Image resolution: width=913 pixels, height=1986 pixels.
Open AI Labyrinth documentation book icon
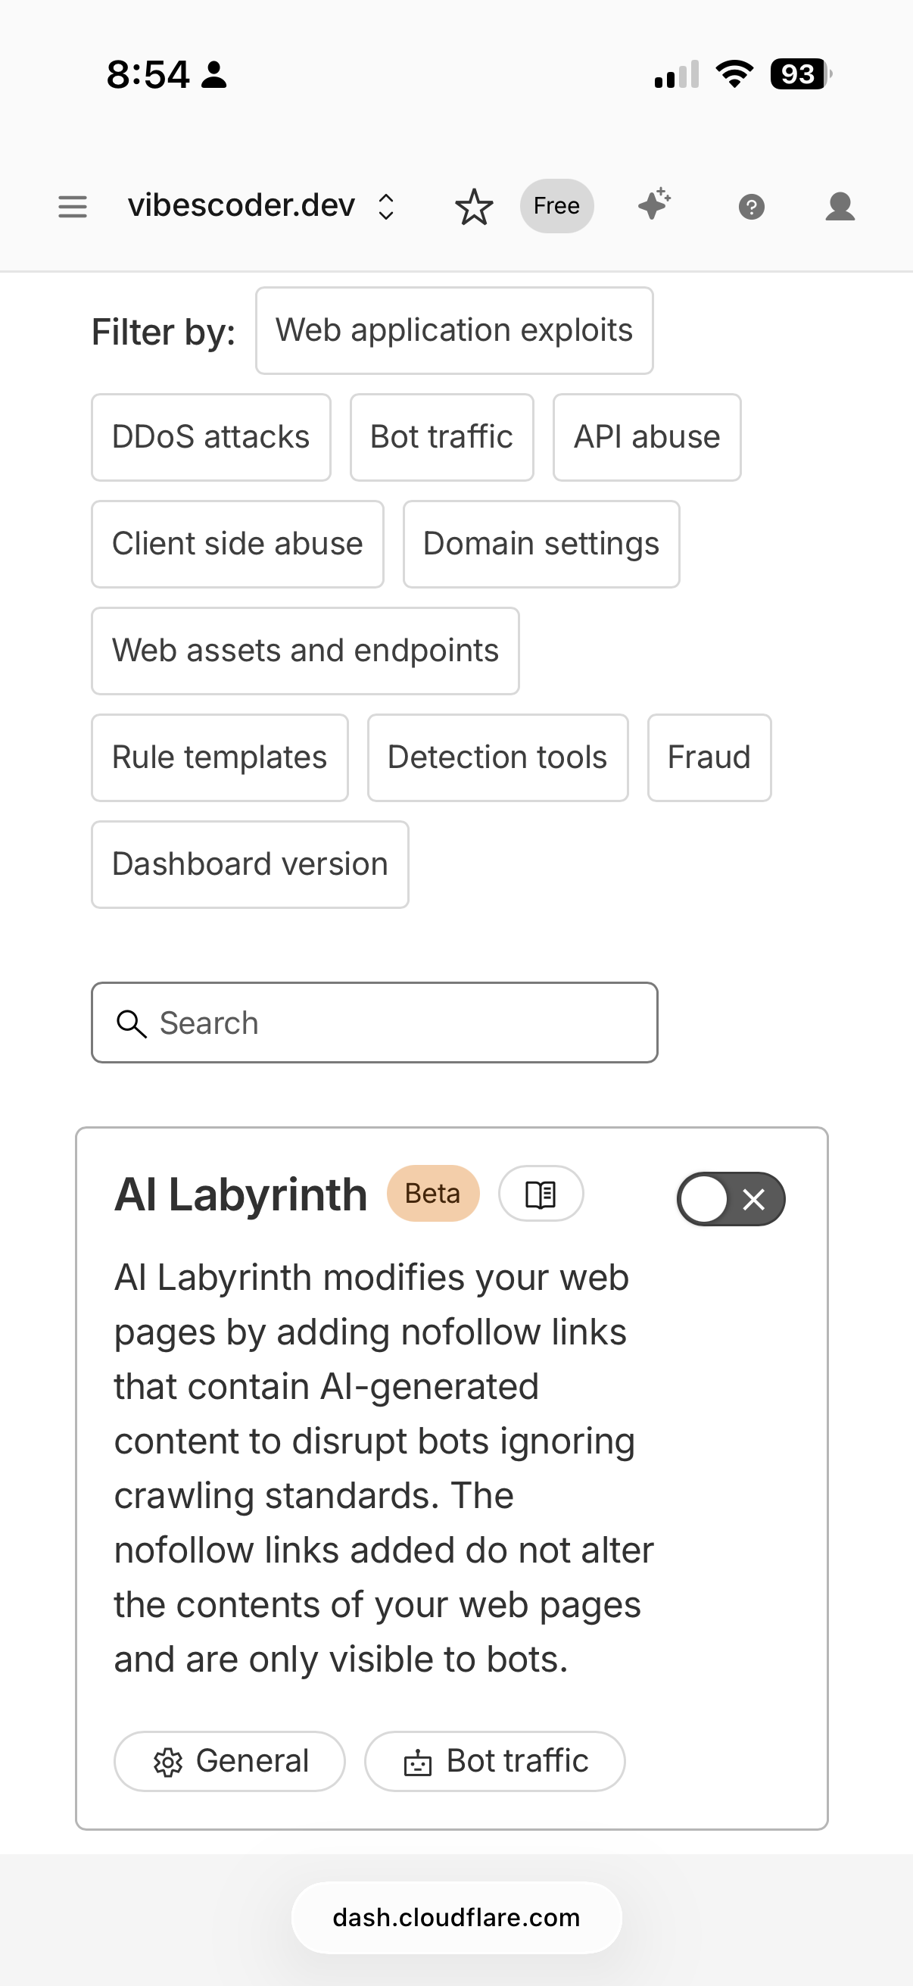[x=541, y=1194]
